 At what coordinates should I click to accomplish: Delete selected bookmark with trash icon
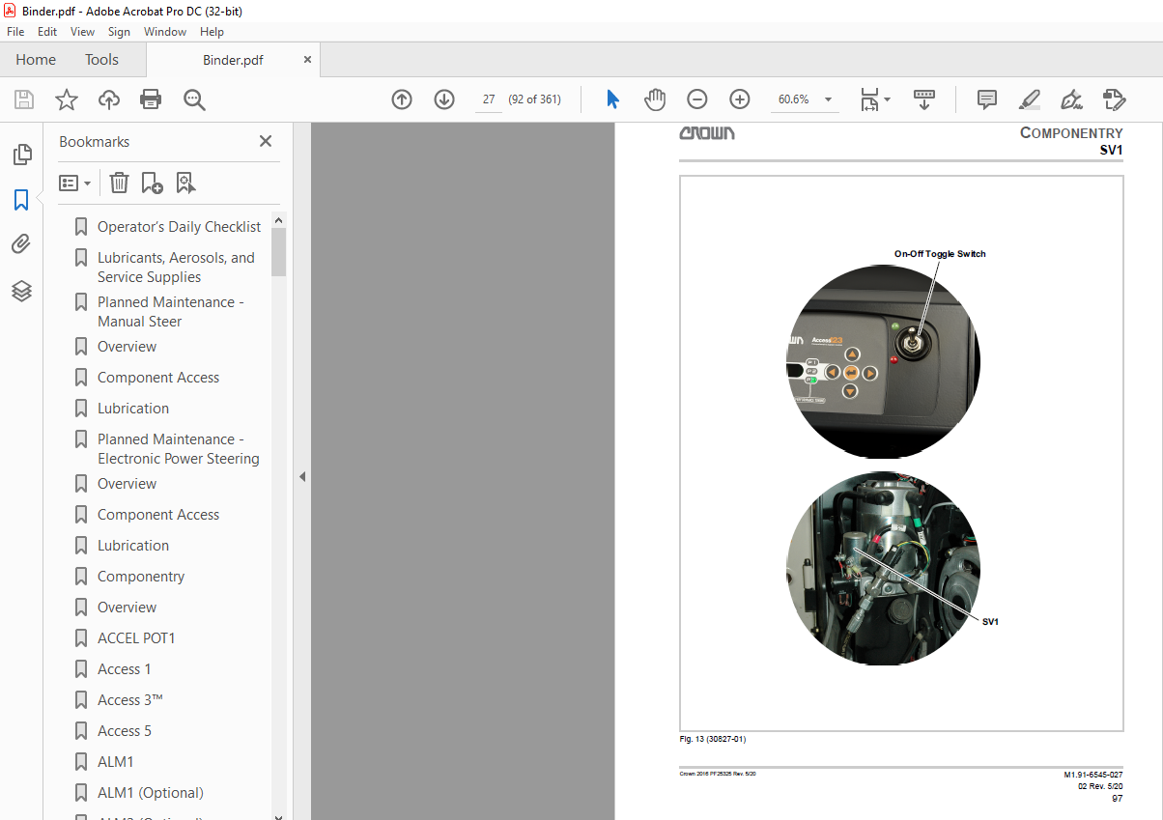tap(119, 183)
